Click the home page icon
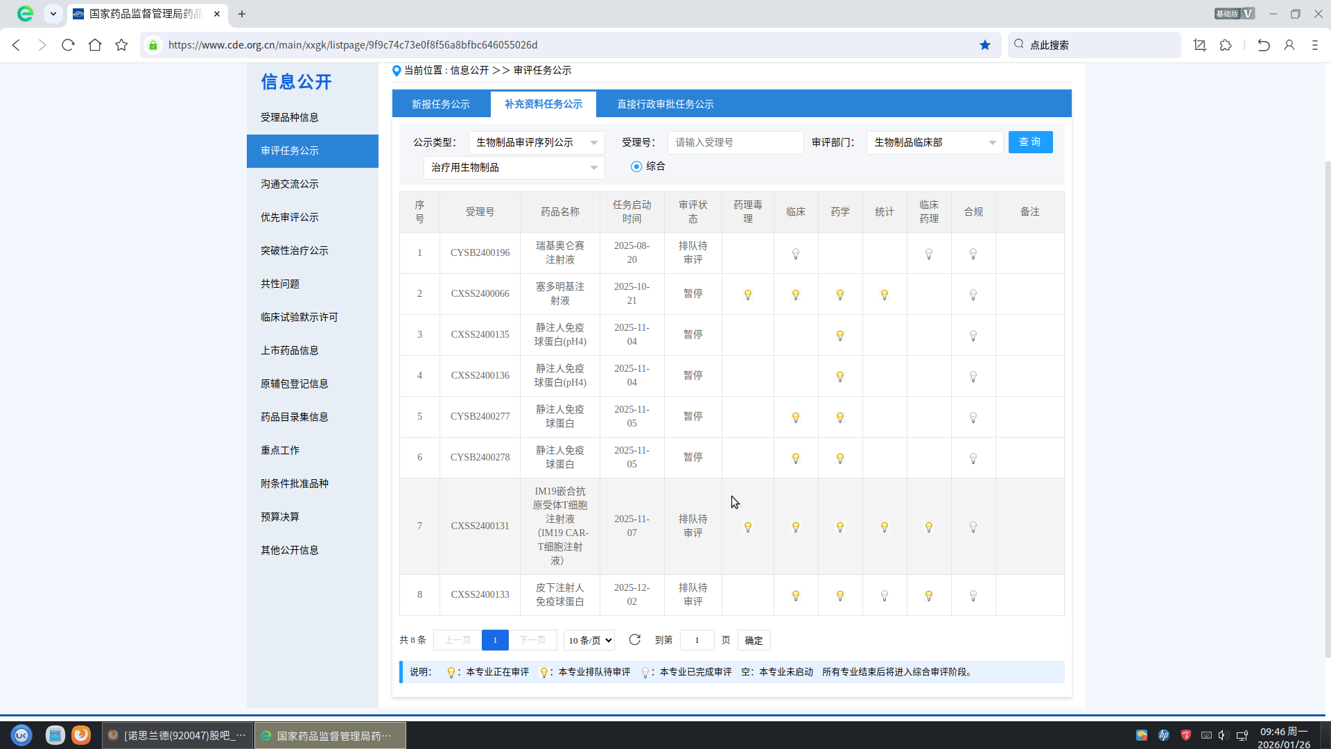Viewport: 1331px width, 749px height. 95,45
